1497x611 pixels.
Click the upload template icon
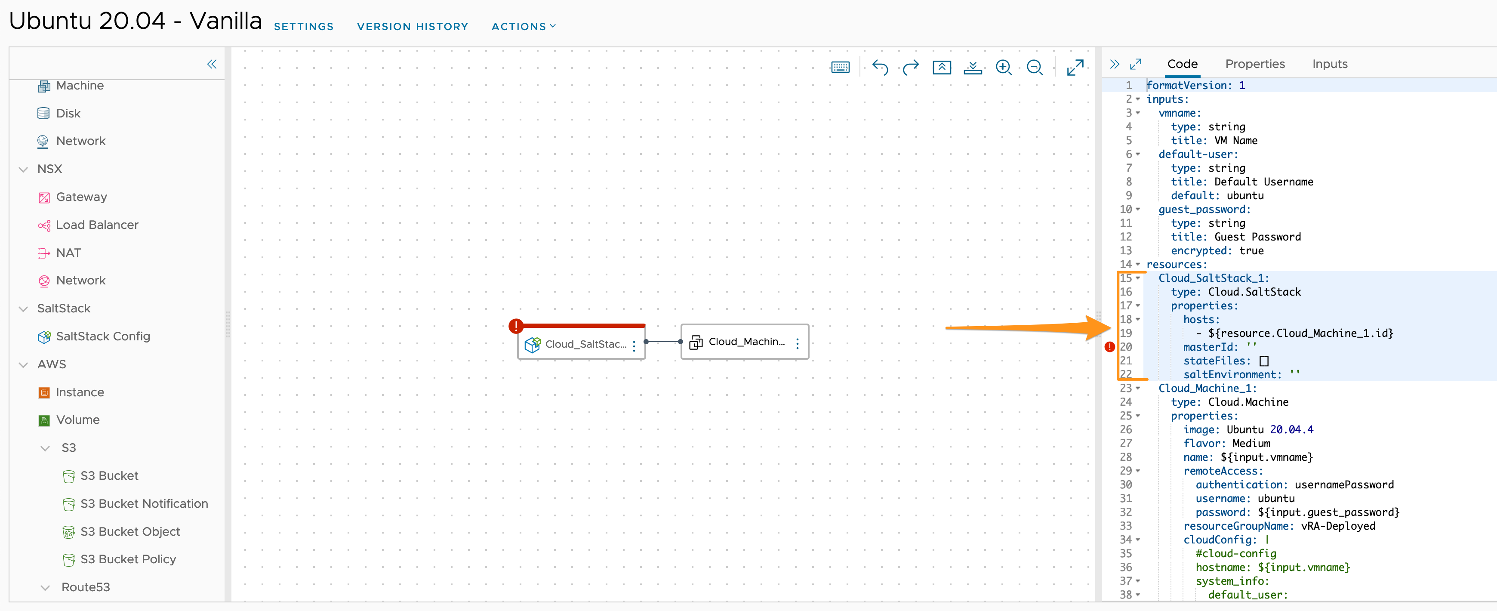[942, 68]
